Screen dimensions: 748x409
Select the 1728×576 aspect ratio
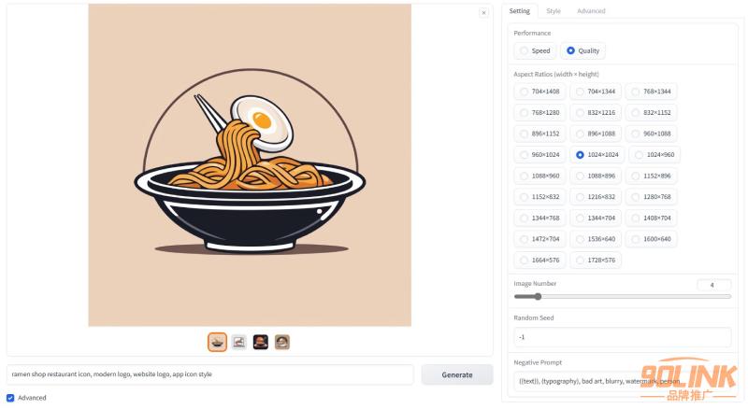coord(596,260)
